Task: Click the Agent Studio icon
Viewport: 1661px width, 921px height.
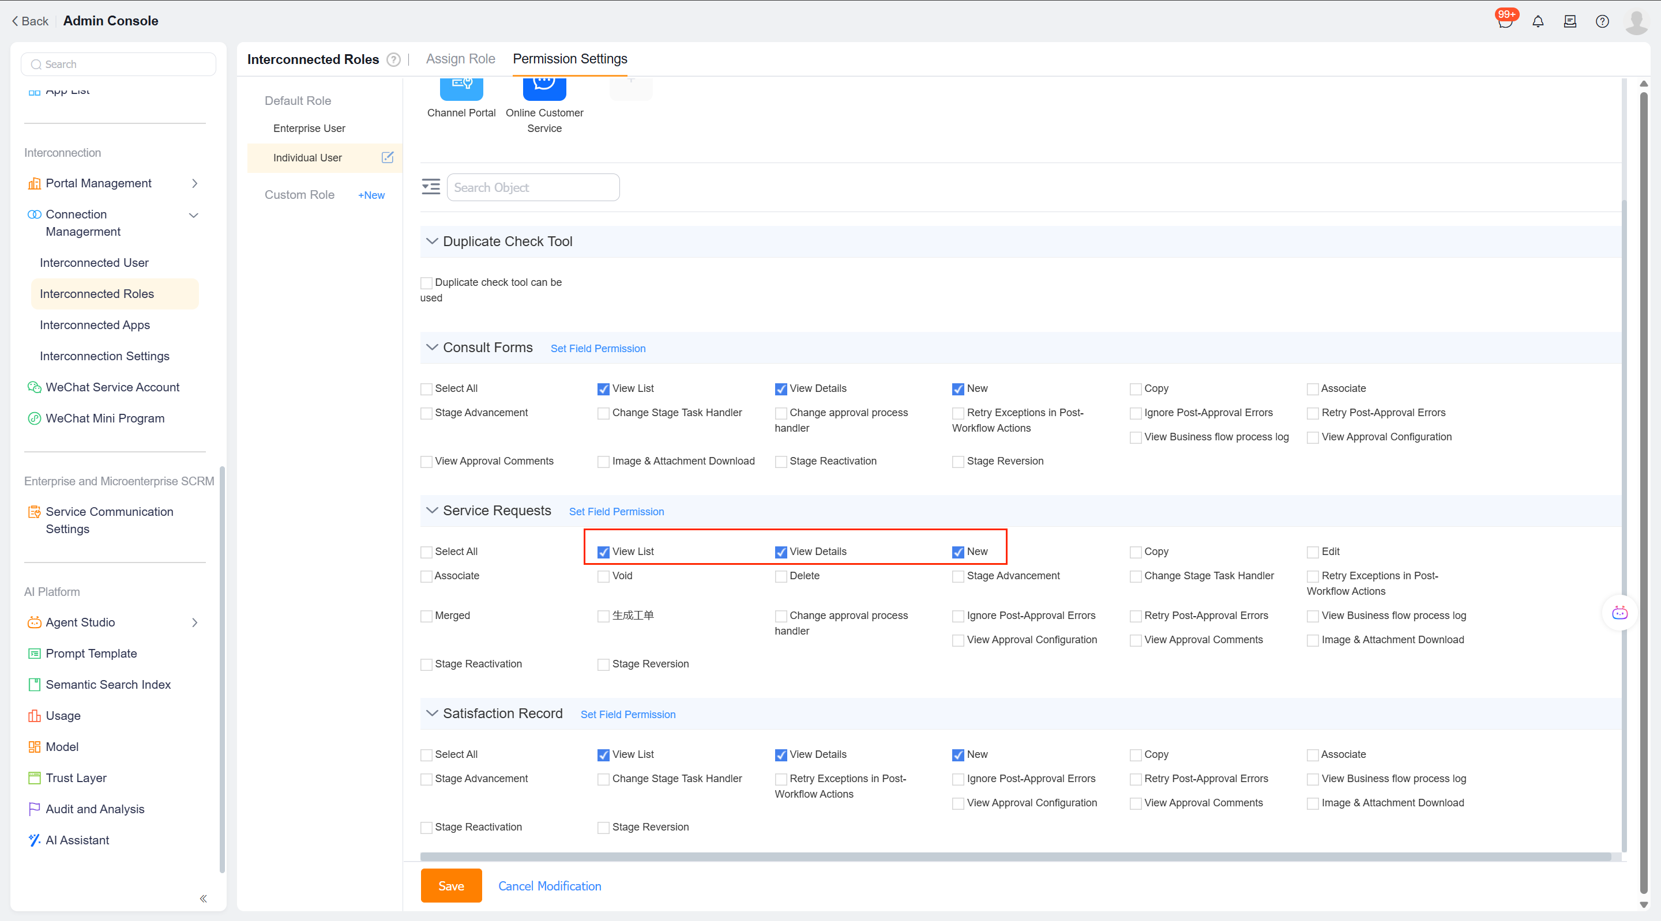Action: pyautogui.click(x=34, y=622)
